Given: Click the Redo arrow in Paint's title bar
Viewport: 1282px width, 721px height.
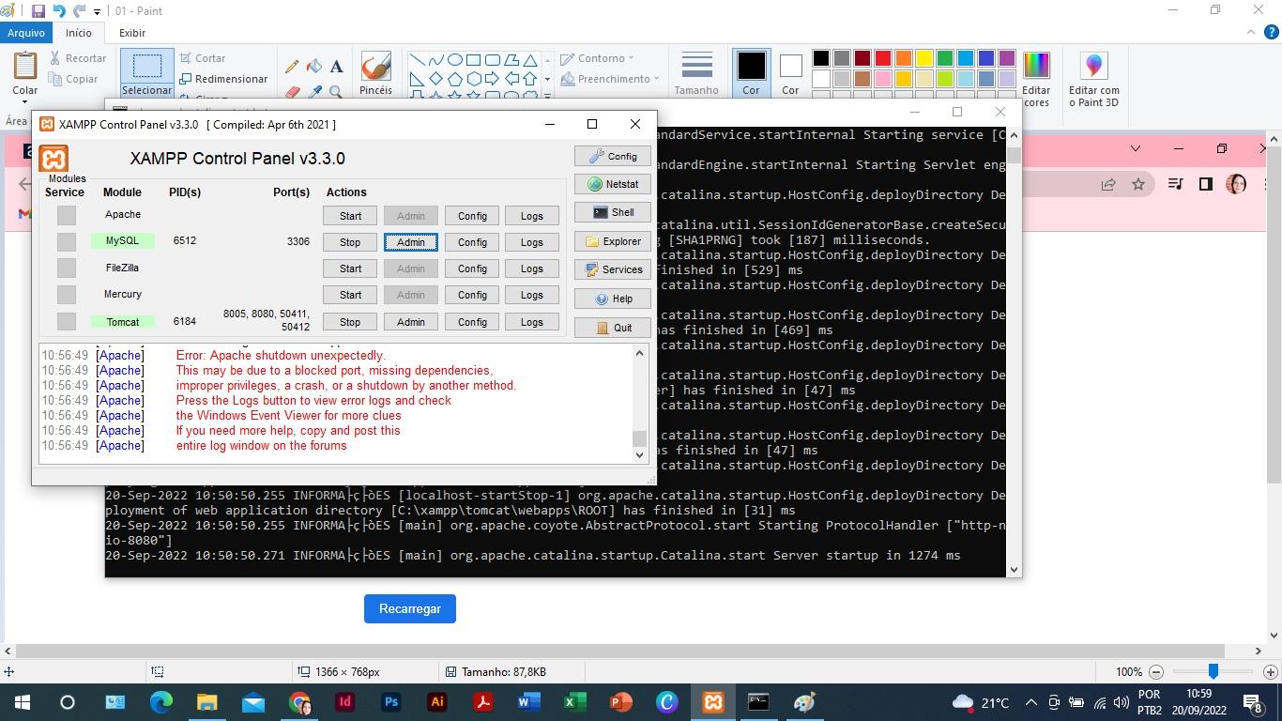Looking at the screenshot, I should (79, 11).
